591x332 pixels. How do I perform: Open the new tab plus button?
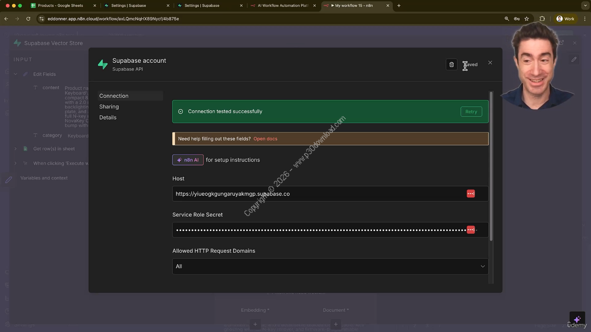pos(399,6)
